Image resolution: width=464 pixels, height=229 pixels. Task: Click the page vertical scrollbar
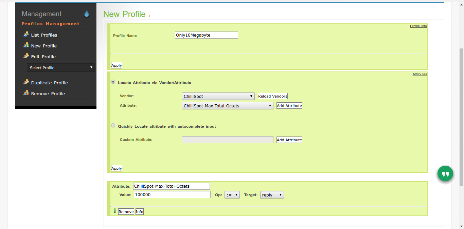tap(461, 115)
